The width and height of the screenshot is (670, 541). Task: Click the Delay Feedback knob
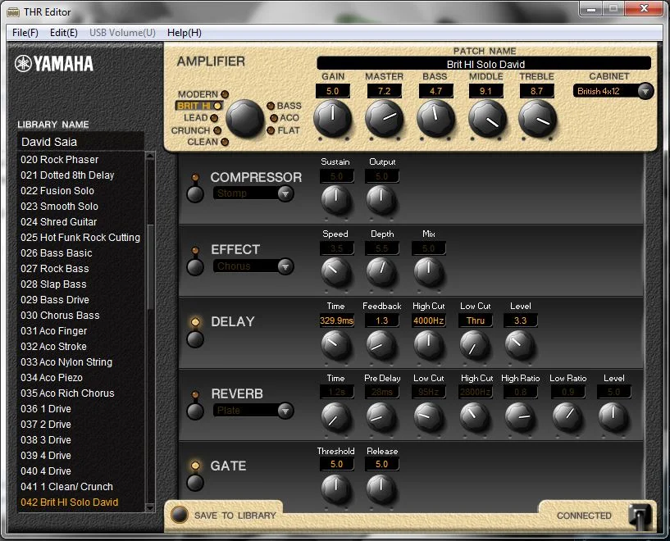pyautogui.click(x=382, y=346)
